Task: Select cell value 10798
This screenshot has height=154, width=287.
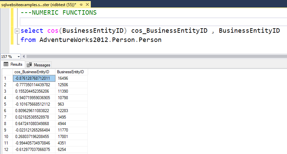Action: coord(71,98)
